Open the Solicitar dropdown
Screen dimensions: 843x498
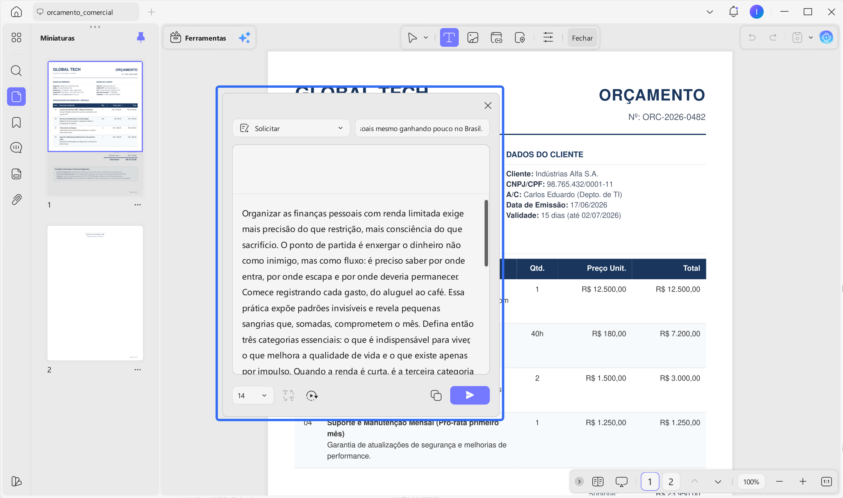[x=291, y=128]
